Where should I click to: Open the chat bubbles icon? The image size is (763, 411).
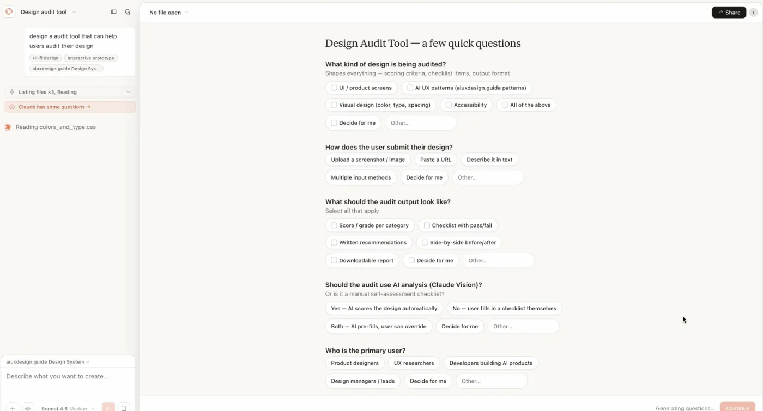(128, 12)
